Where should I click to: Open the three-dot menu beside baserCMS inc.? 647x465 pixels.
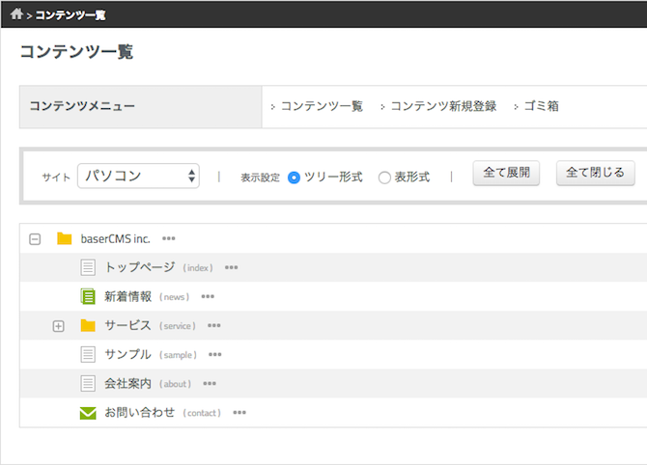[x=169, y=238]
